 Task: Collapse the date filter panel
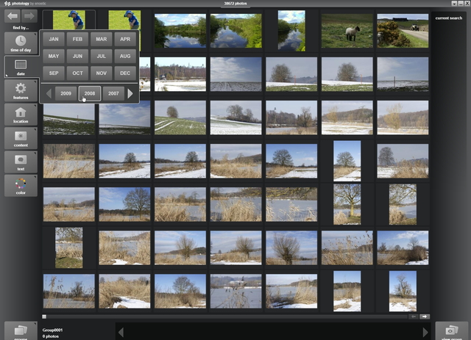coord(21,67)
